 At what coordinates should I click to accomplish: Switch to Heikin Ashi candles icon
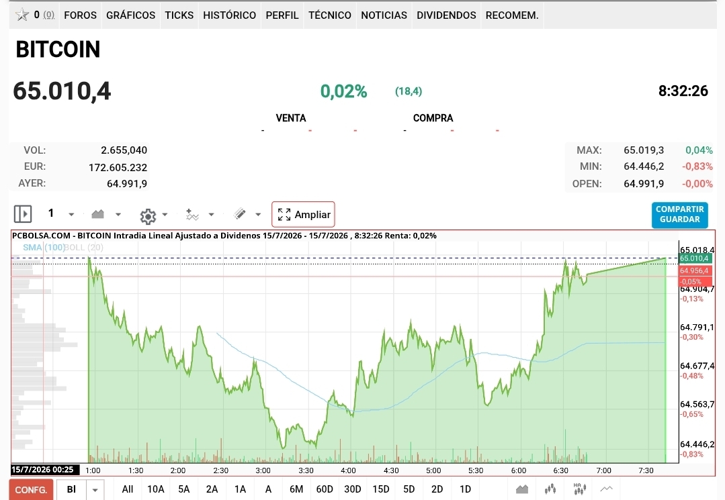[x=579, y=489]
